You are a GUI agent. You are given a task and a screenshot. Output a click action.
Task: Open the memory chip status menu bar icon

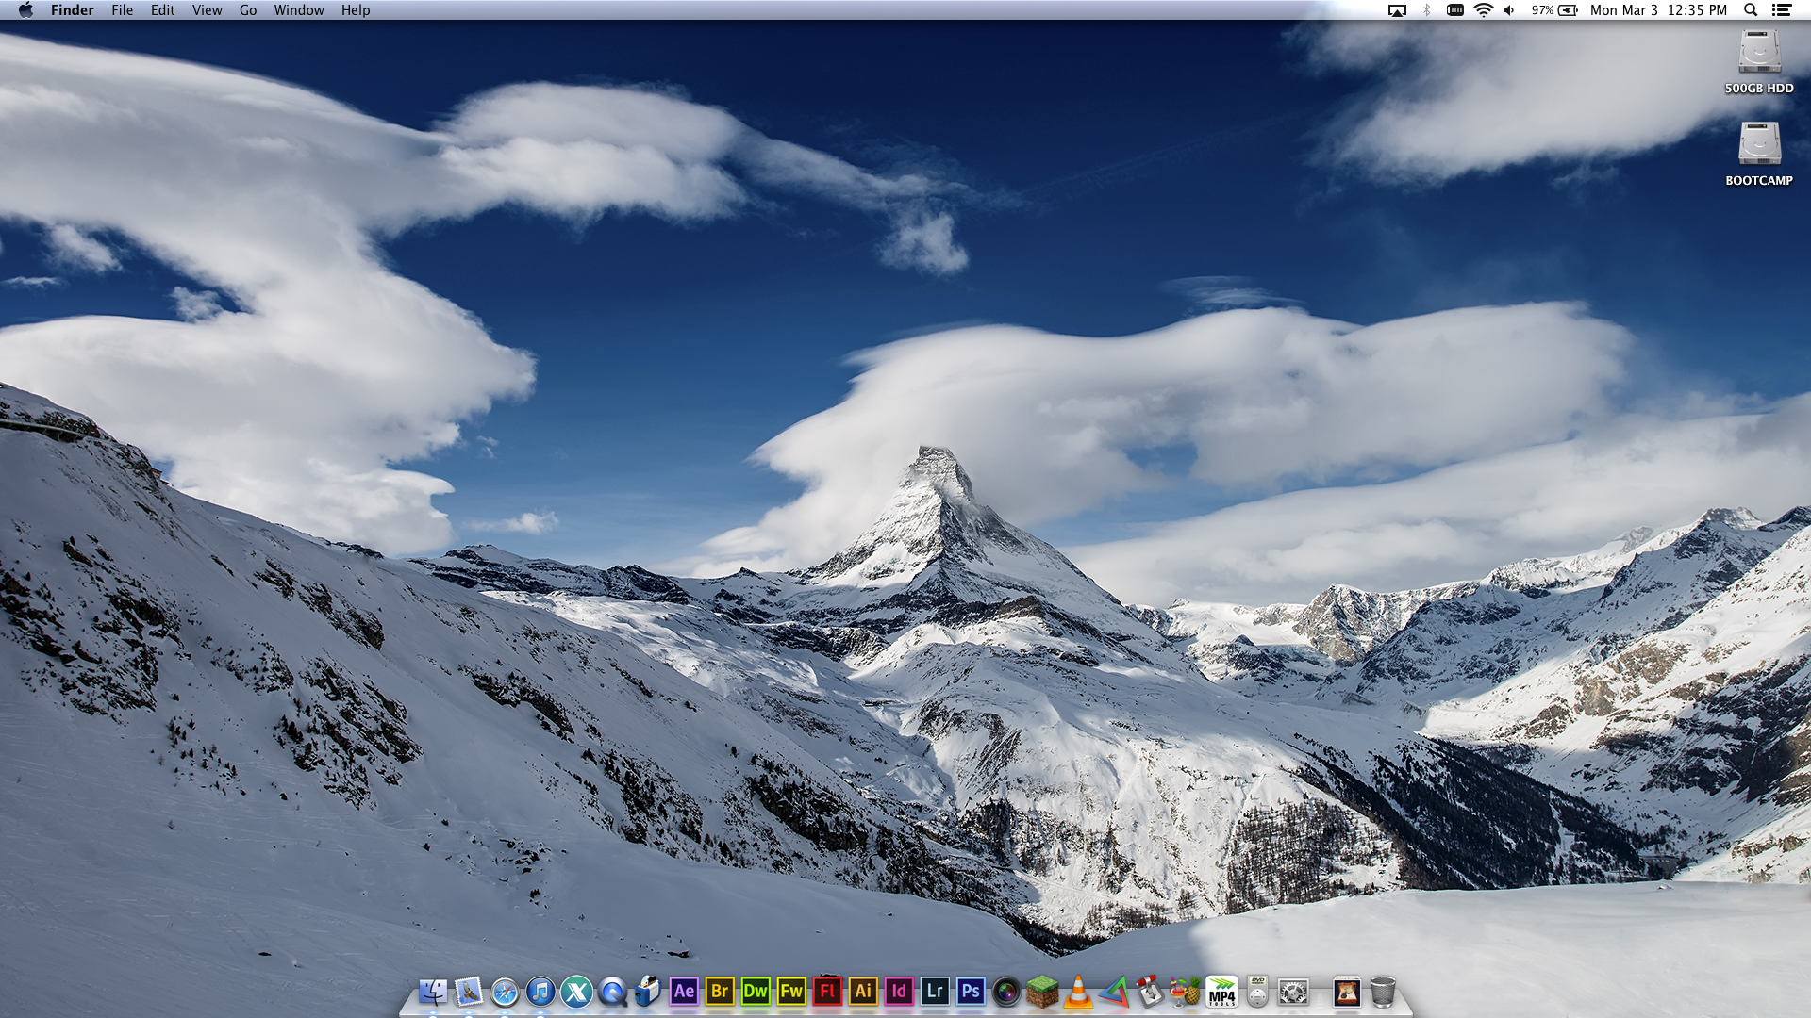1455,10
